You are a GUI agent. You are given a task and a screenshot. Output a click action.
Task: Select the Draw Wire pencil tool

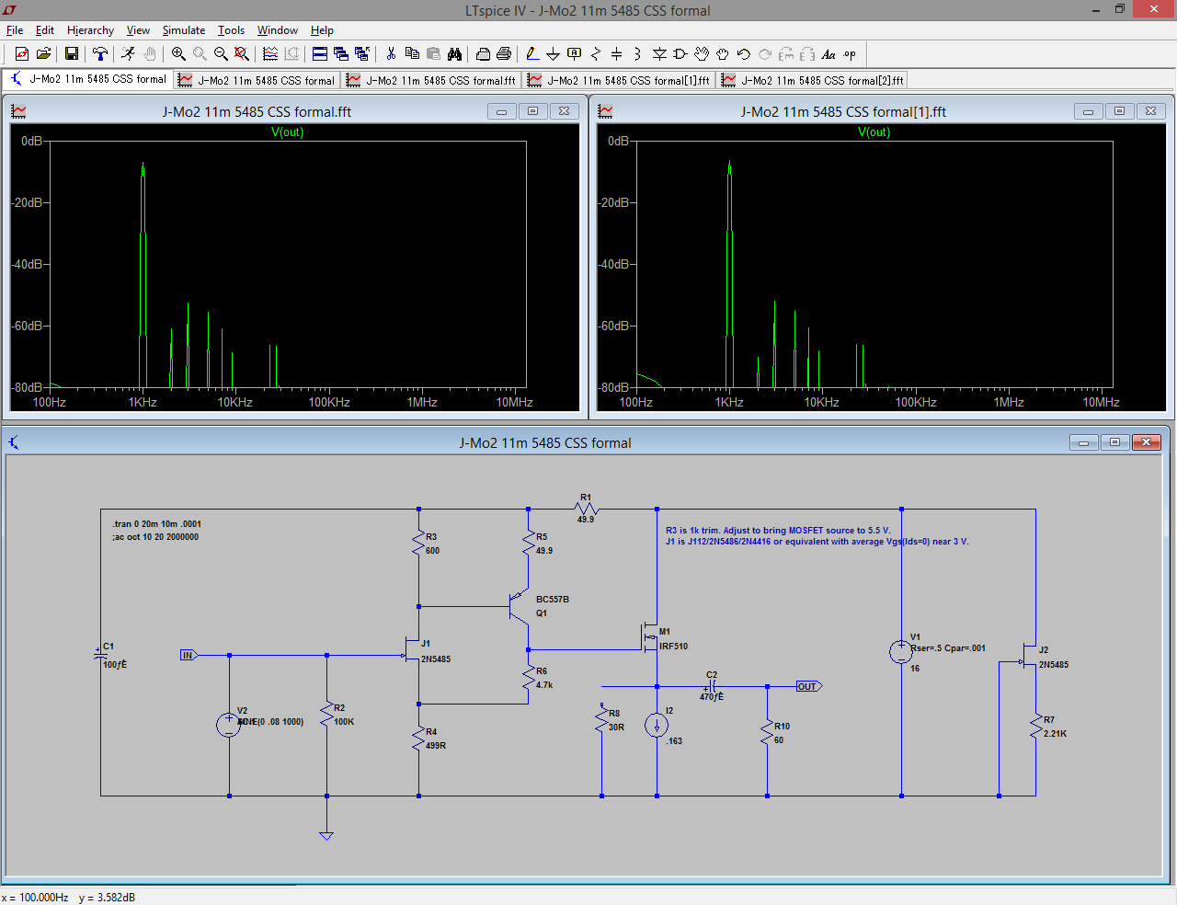531,54
